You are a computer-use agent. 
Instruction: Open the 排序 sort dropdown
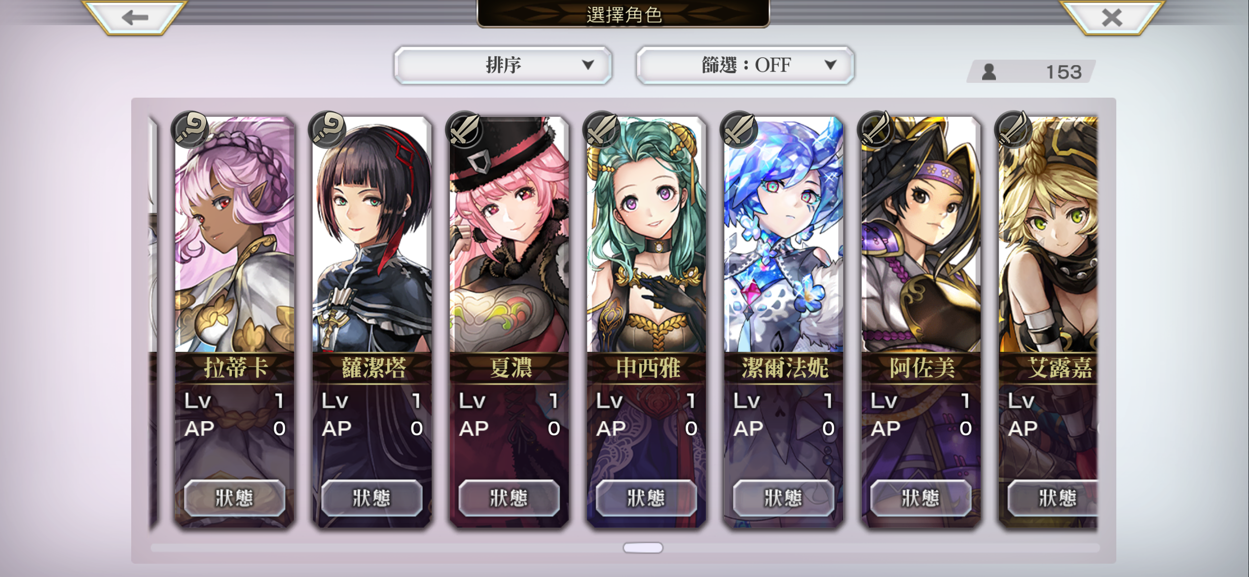[x=503, y=65]
